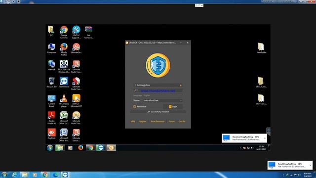Open the Computer desktop icon
The width and height of the screenshot is (316, 178).
pos(51,48)
